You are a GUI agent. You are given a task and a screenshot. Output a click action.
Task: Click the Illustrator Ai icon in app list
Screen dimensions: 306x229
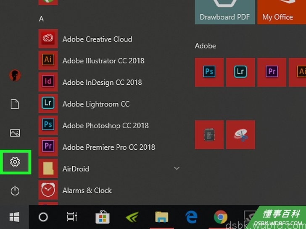48,60
